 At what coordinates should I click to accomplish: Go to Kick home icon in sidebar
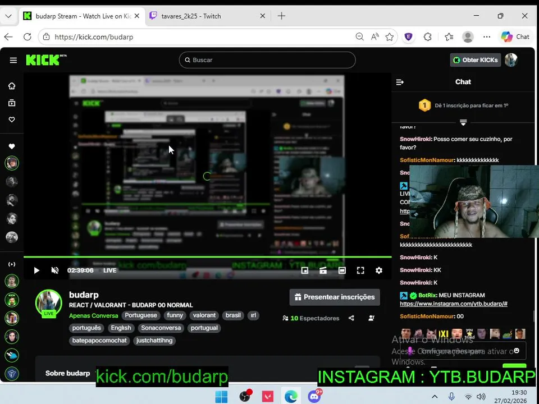point(12,86)
